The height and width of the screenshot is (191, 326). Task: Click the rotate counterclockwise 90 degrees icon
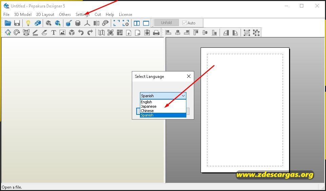[x=226, y=33]
